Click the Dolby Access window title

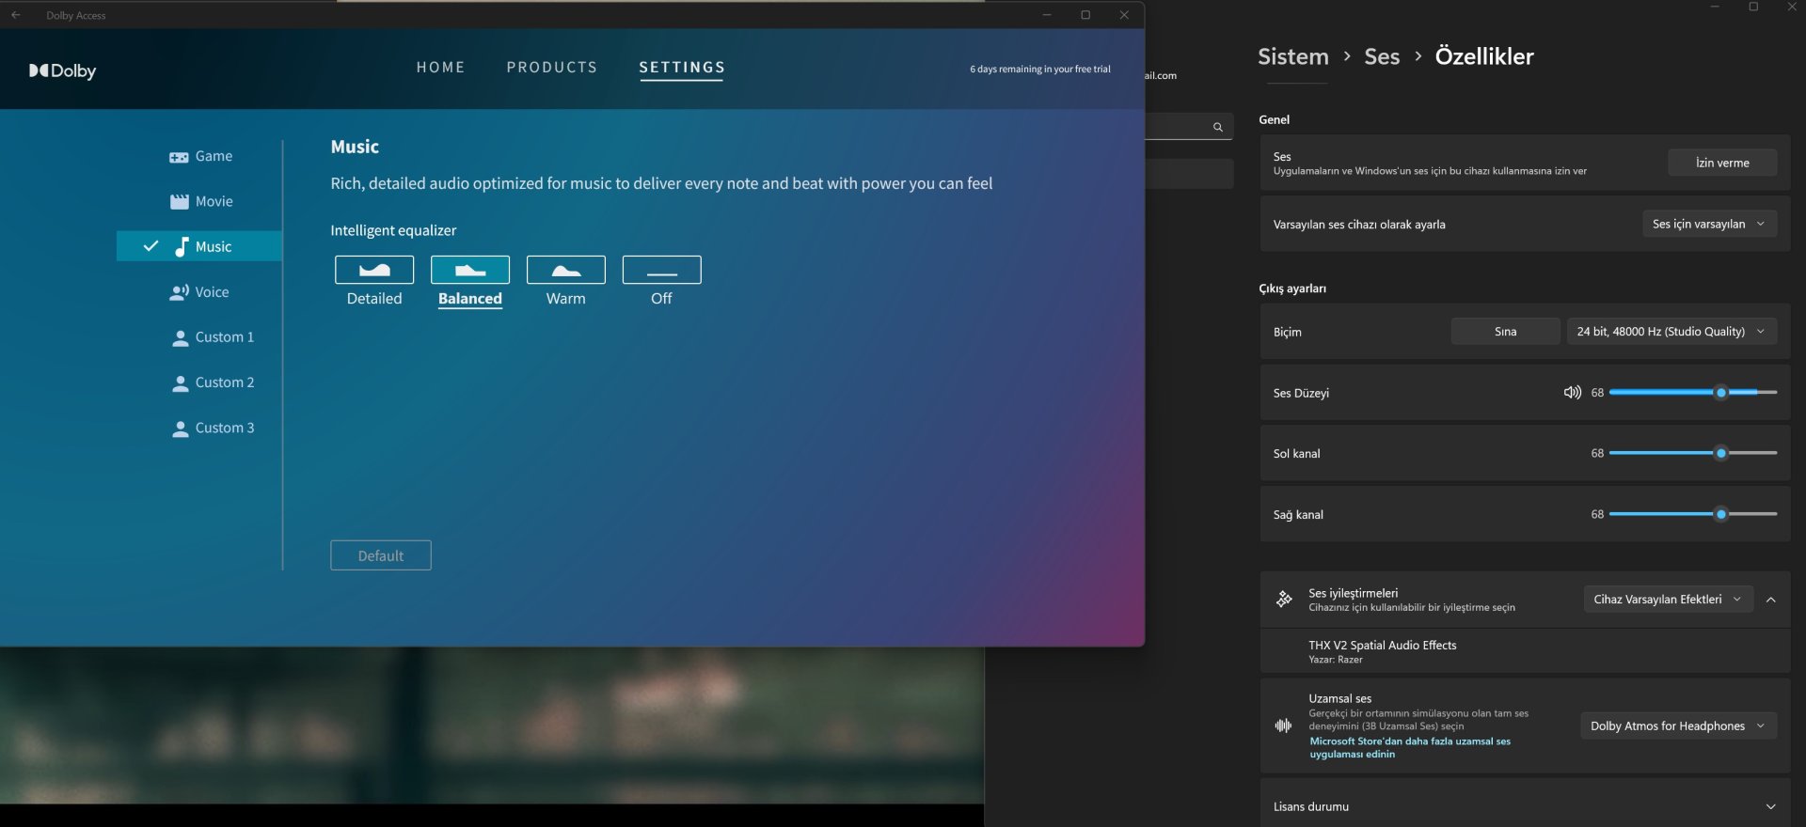(76, 15)
